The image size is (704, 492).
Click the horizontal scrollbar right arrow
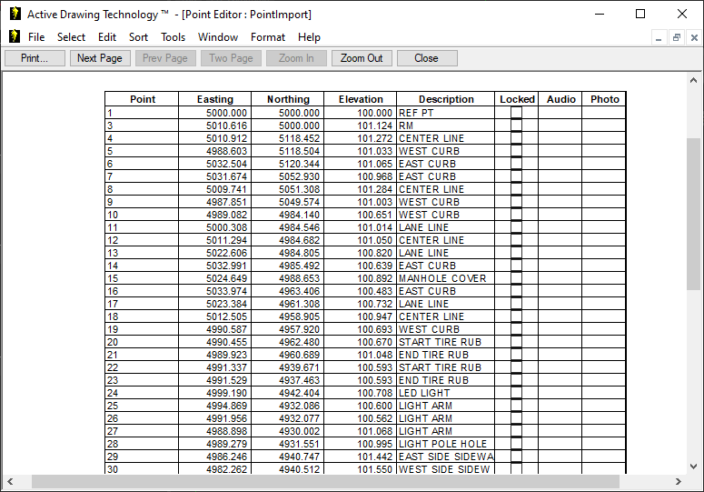(677, 481)
